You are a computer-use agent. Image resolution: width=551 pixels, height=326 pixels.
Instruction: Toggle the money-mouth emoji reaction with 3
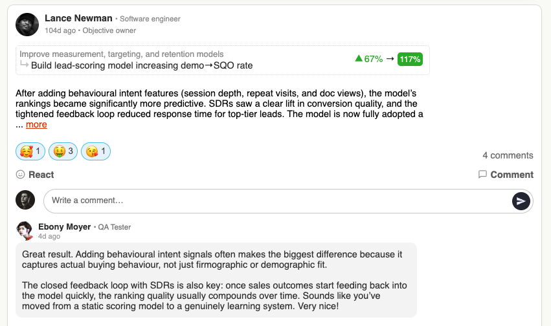(63, 152)
